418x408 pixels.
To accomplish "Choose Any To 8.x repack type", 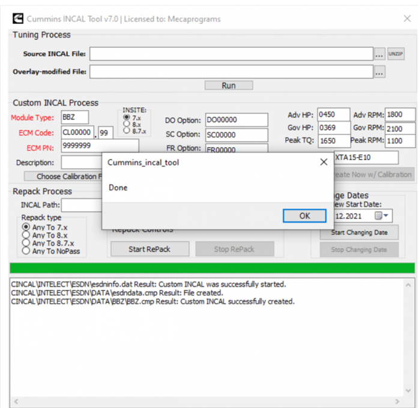I will click(26, 235).
